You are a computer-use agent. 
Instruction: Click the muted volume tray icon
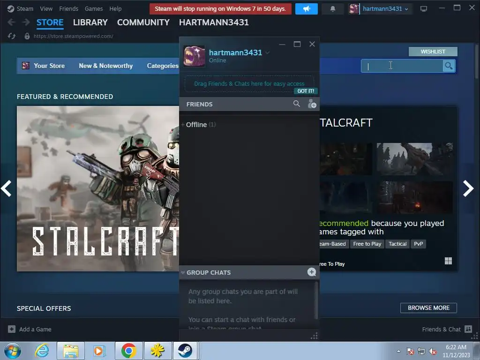(x=433, y=352)
